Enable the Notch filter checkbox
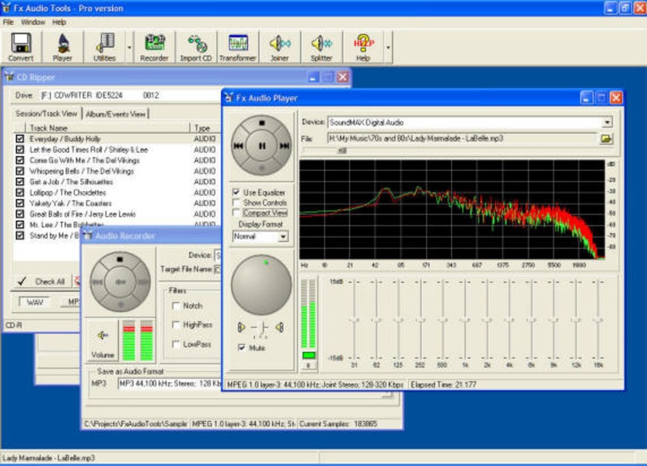 coord(177,306)
